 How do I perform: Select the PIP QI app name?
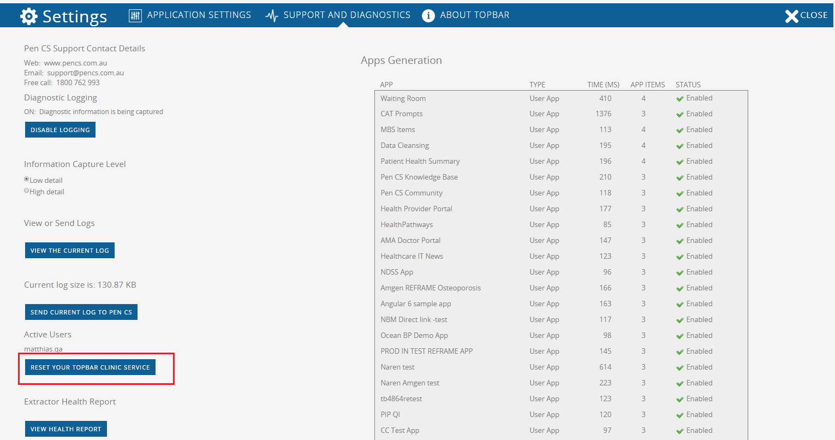390,414
